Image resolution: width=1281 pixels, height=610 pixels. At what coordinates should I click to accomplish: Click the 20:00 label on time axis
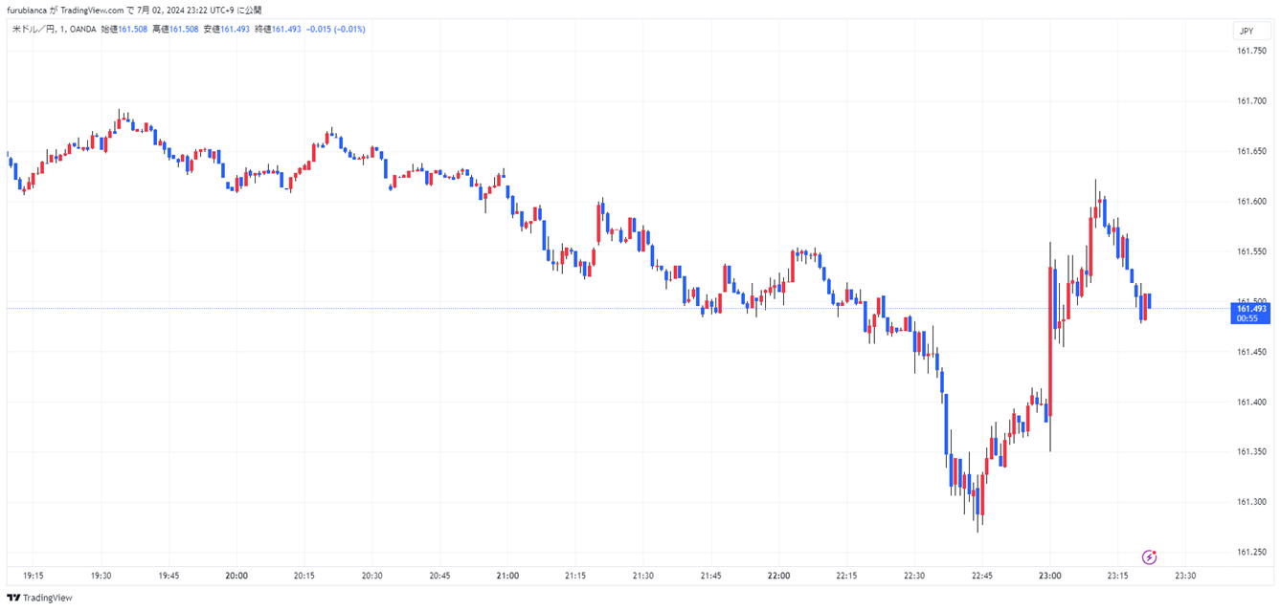click(236, 576)
